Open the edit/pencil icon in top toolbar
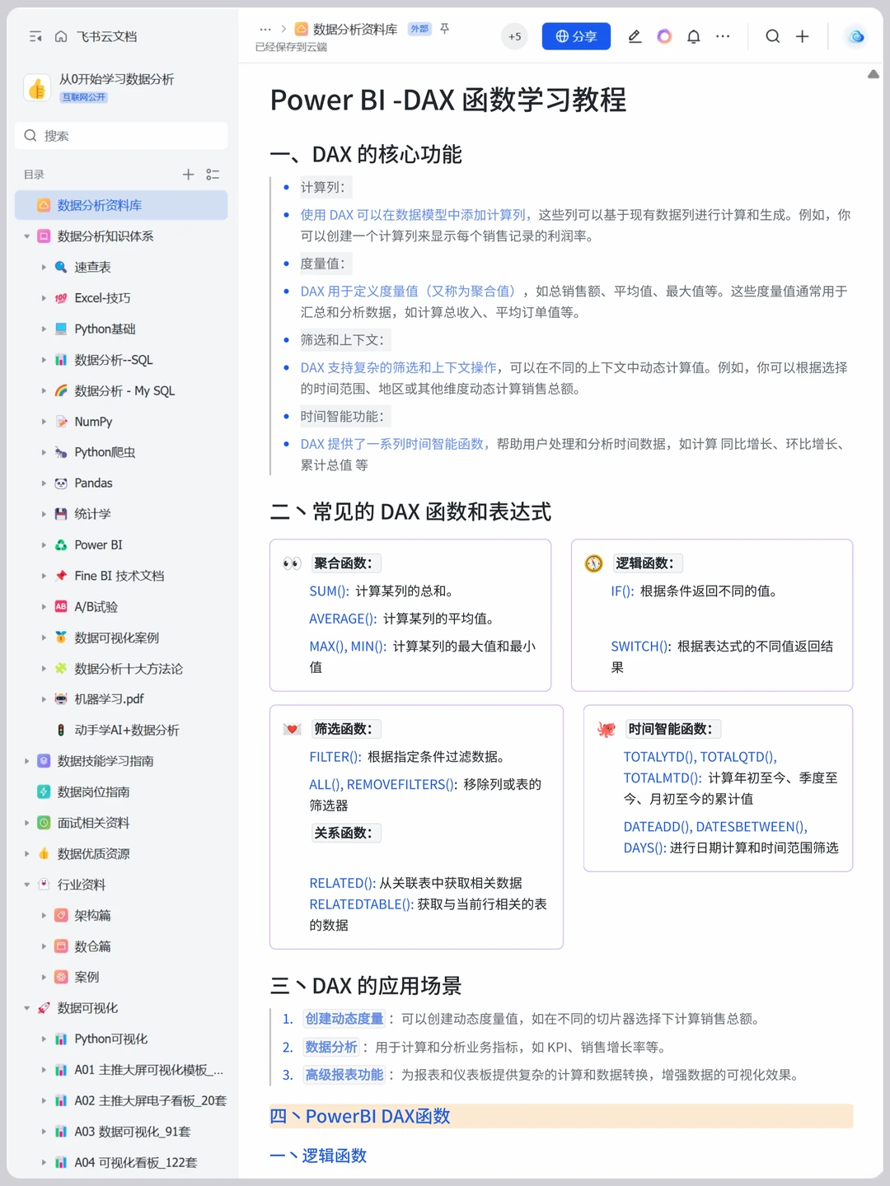 click(635, 36)
